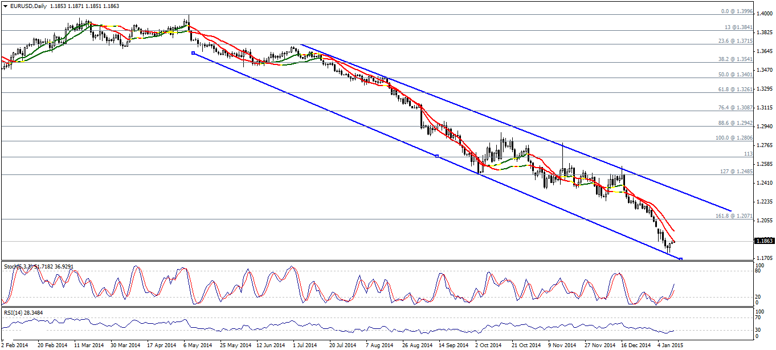Click the 38.2 @ 1.3541 Fibonacci label

click(x=736, y=59)
